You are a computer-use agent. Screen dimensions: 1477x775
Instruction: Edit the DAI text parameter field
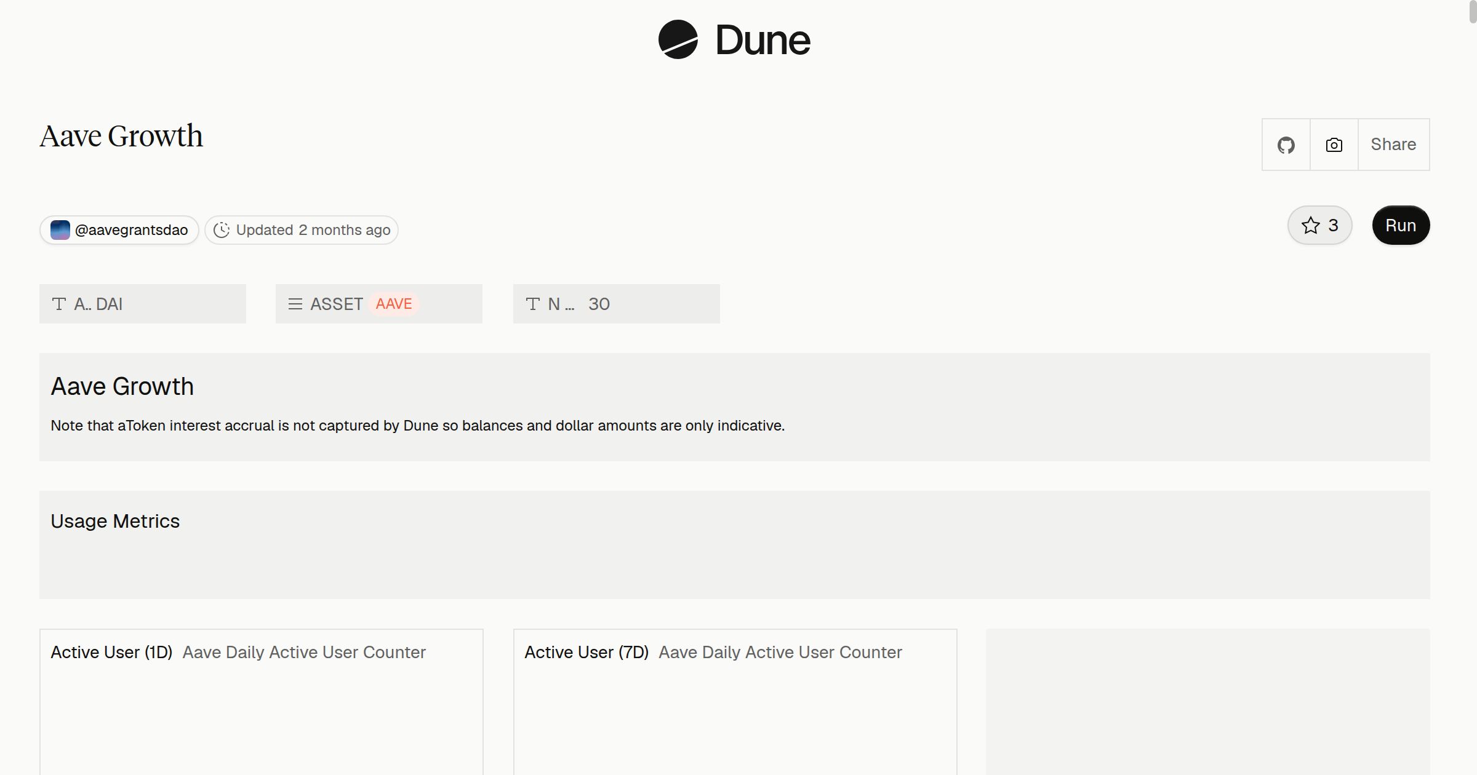pyautogui.click(x=143, y=304)
